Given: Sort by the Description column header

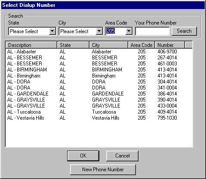Looking at the screenshot, I should tap(31, 45).
